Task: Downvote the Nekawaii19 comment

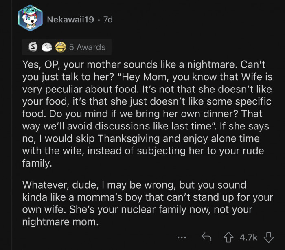Action: point(267,237)
